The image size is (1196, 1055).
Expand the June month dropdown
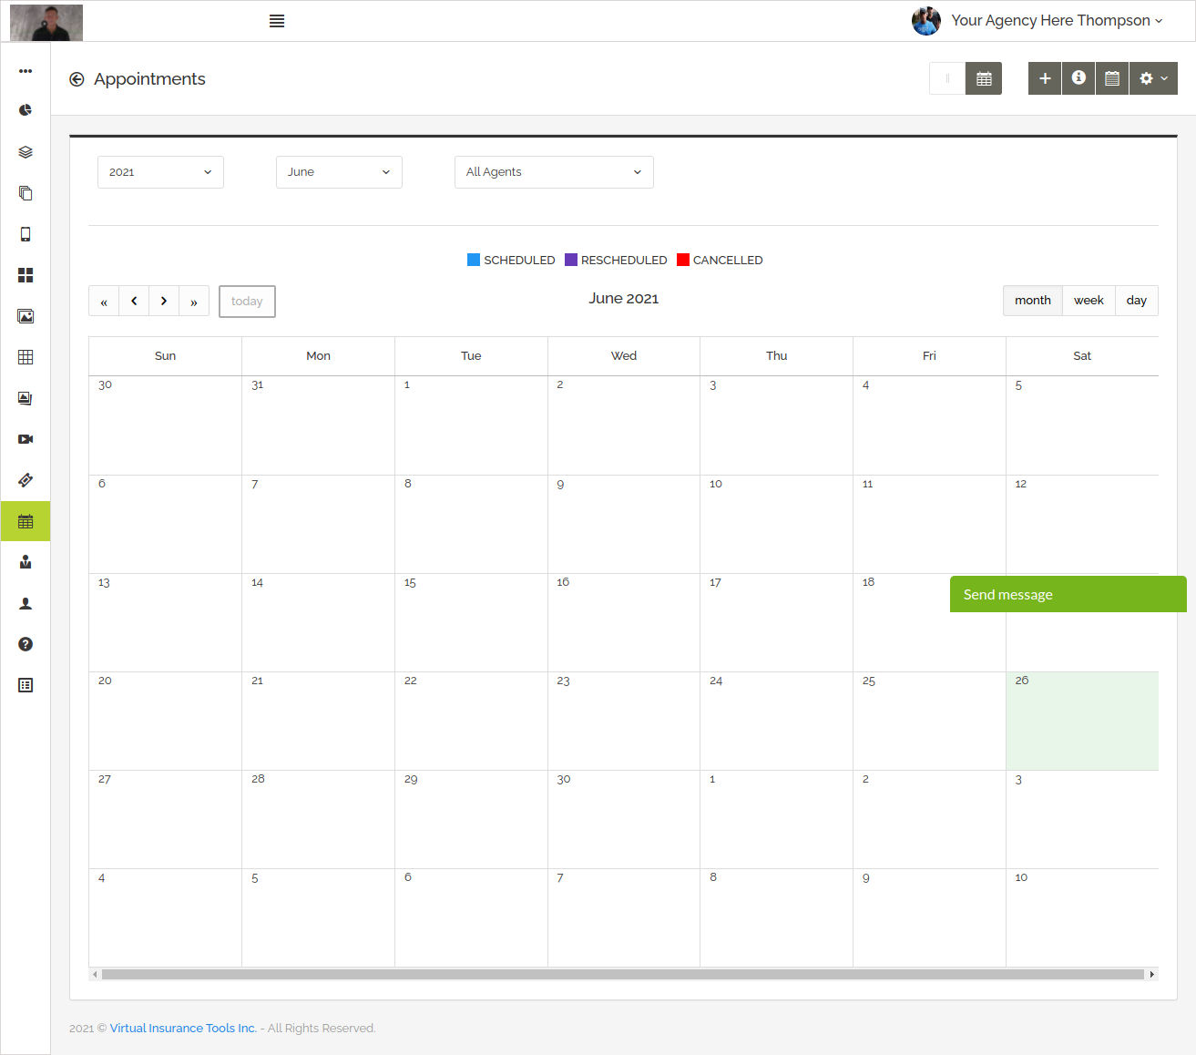coord(339,172)
